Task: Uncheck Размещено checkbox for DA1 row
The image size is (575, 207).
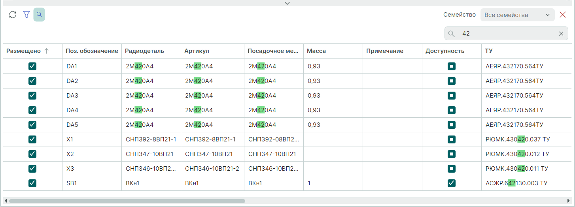Action: pos(32,66)
